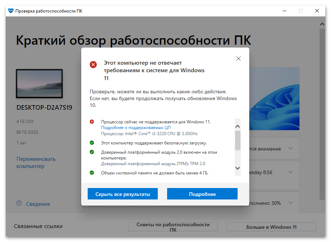Viewport: 331px width, 242px height.
Task: Close the Windows 11 requirements dialog
Action: point(238,59)
